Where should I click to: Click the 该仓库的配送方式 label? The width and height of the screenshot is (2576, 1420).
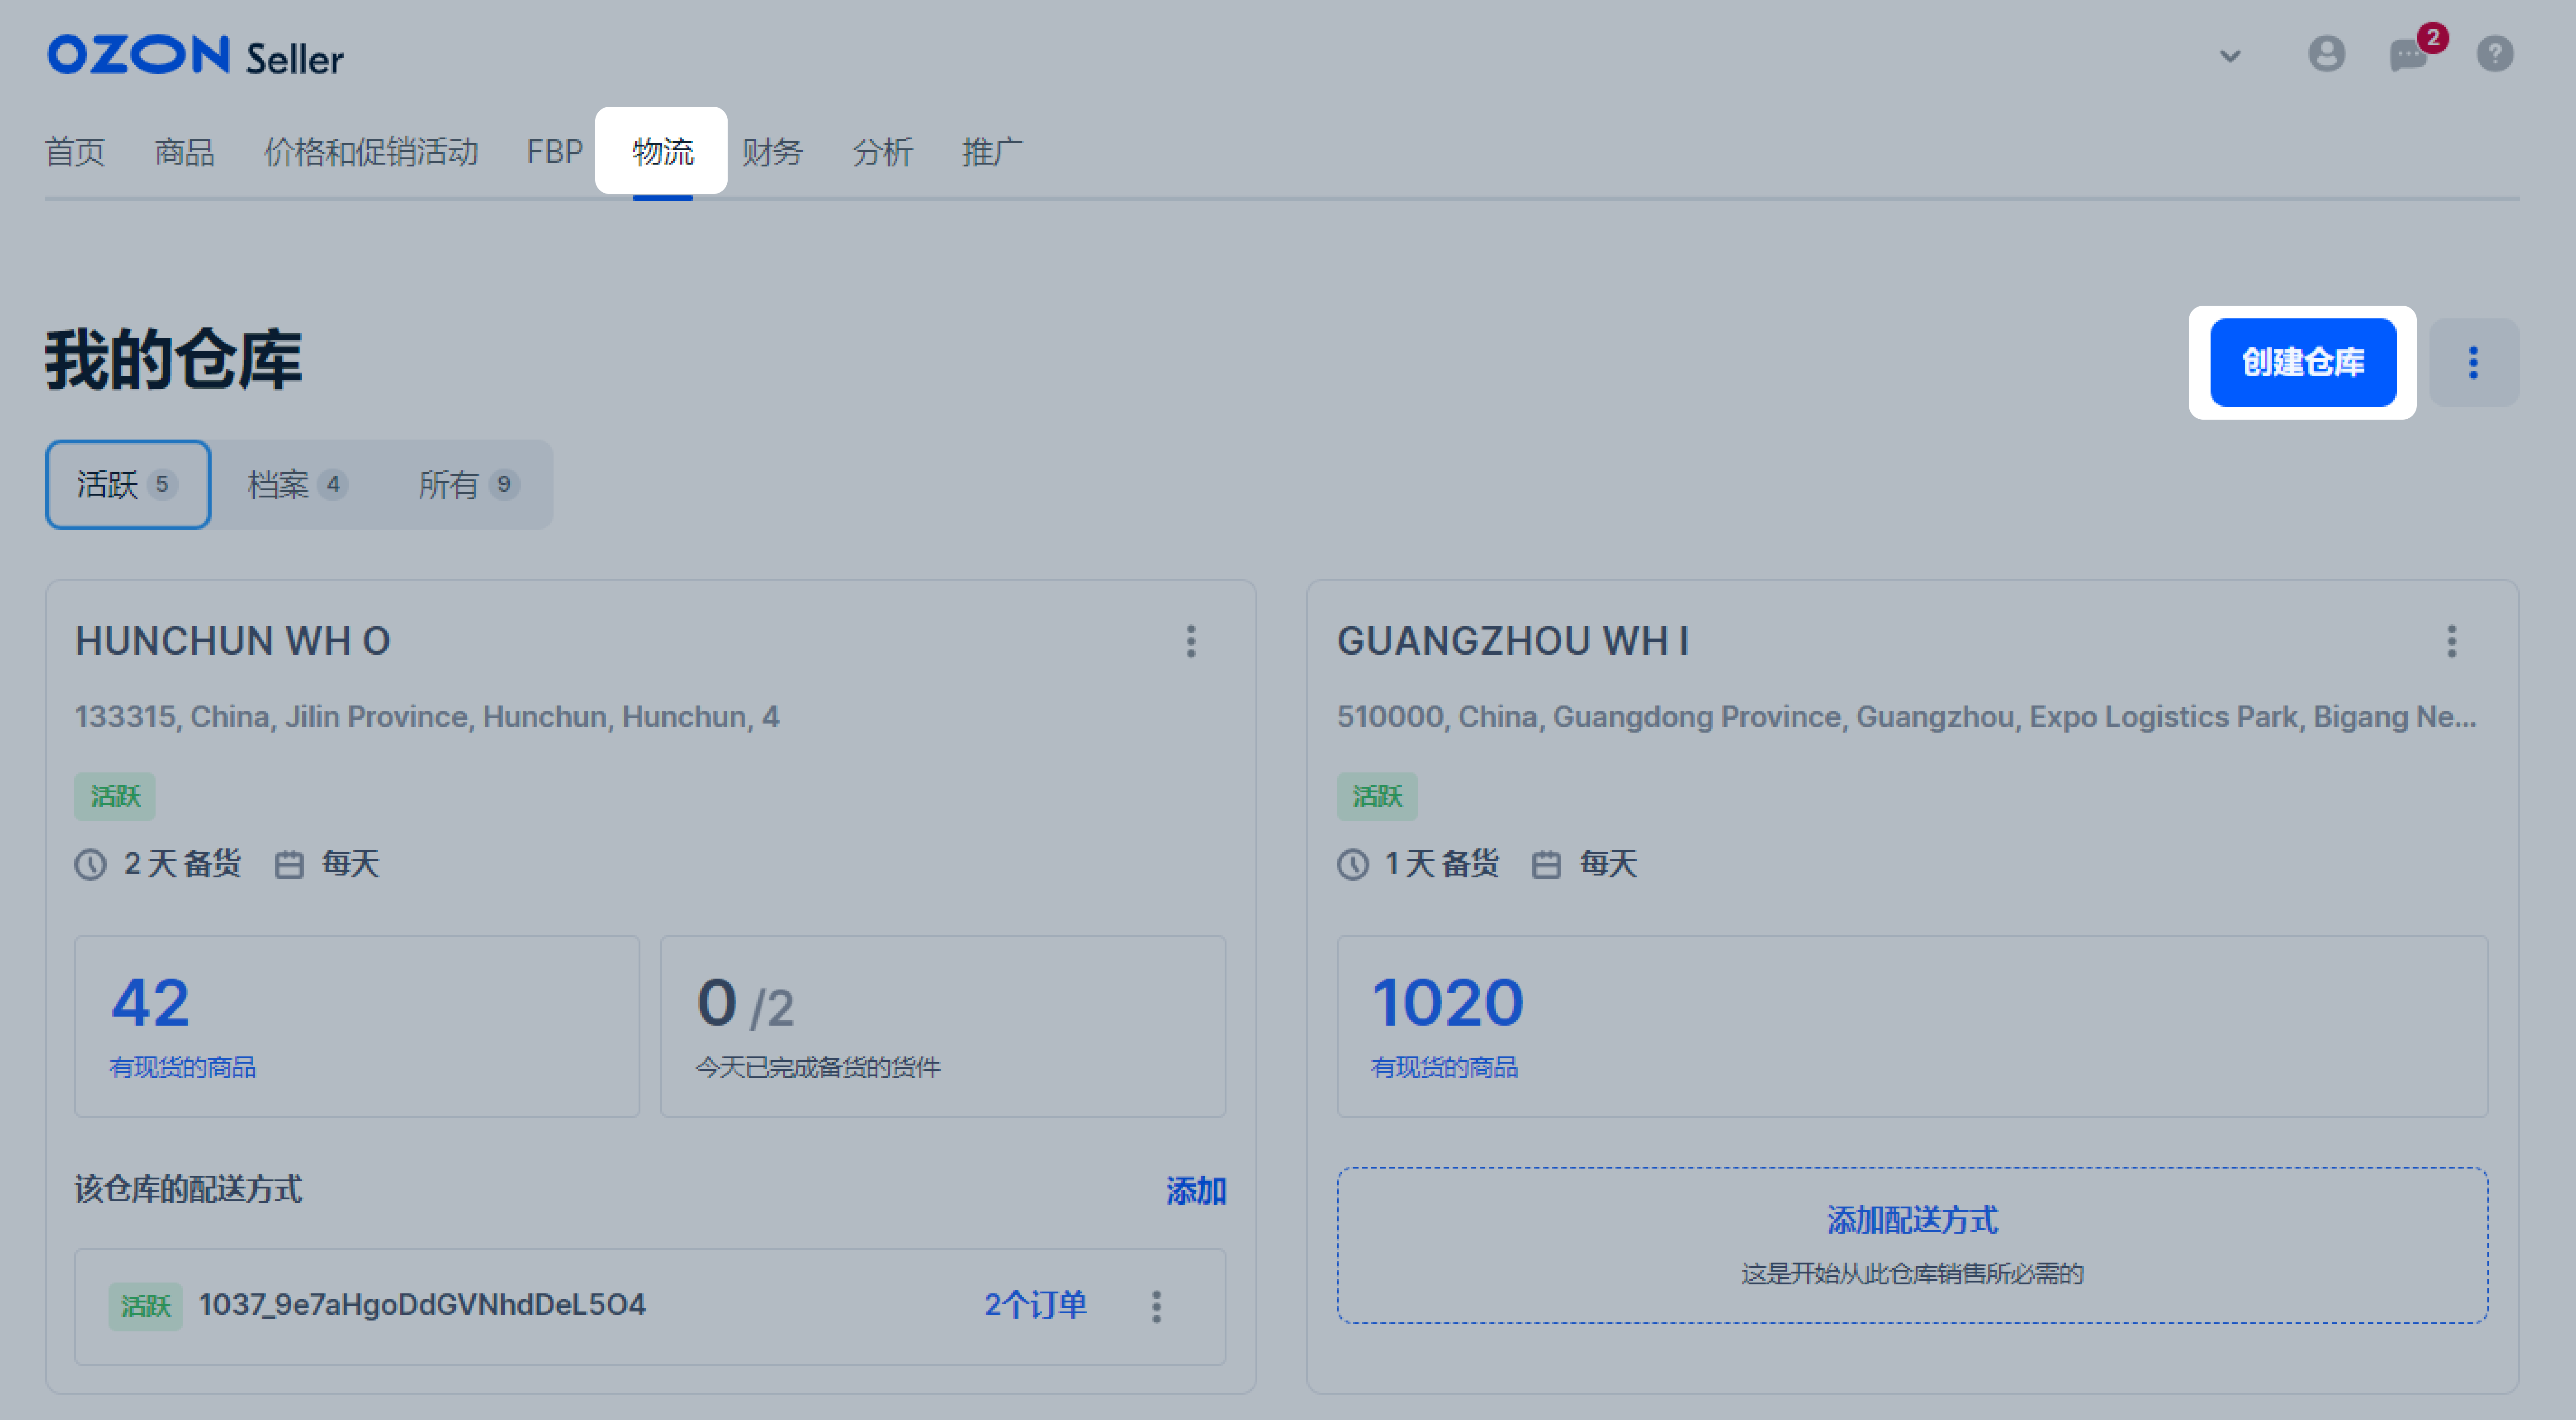click(x=189, y=1190)
